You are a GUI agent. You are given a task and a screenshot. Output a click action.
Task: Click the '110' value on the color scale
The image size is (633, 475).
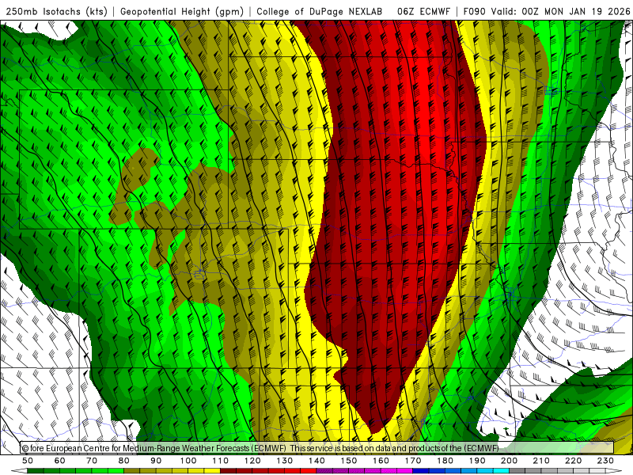click(220, 461)
